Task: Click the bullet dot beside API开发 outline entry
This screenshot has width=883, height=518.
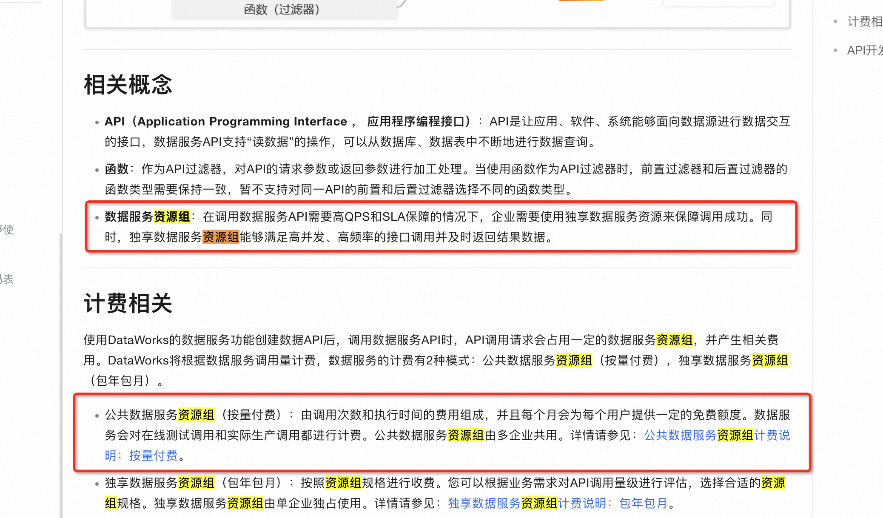Action: click(x=835, y=50)
